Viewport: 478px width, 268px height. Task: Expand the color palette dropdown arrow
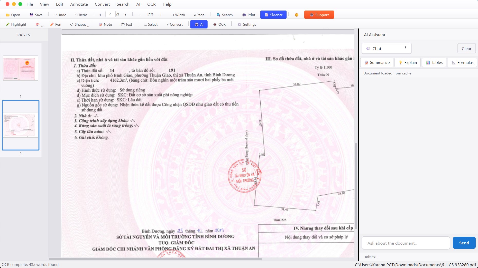pyautogui.click(x=42, y=26)
